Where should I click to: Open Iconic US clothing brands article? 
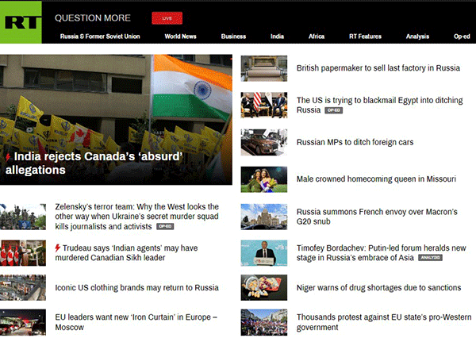[x=136, y=287]
